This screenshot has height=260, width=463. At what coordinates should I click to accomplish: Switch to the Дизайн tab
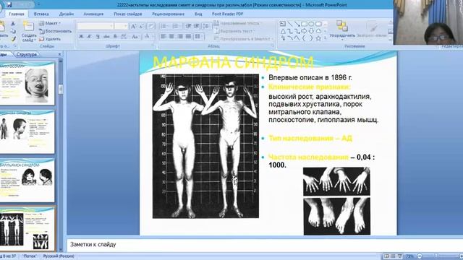66,14
